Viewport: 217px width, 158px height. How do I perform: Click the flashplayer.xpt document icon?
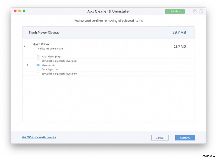(38, 69)
